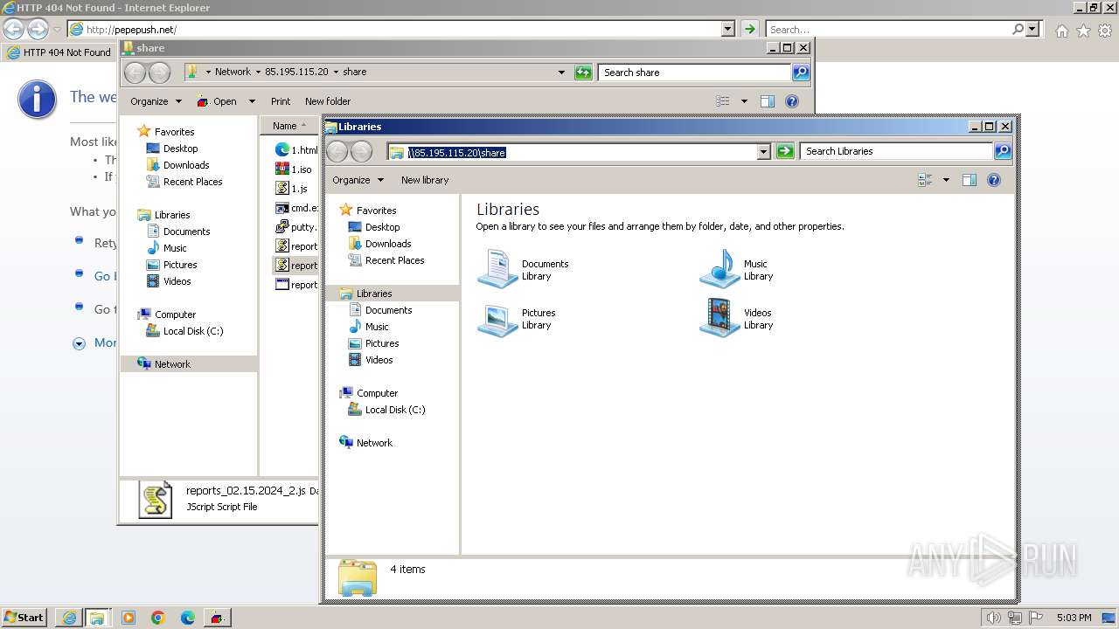Viewport: 1119px width, 629px height.
Task: Click the refresh icon in share window
Action: coord(583,73)
